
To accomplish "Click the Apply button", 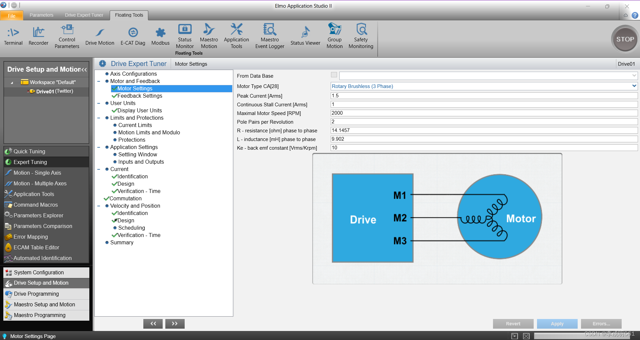I will click(x=557, y=324).
